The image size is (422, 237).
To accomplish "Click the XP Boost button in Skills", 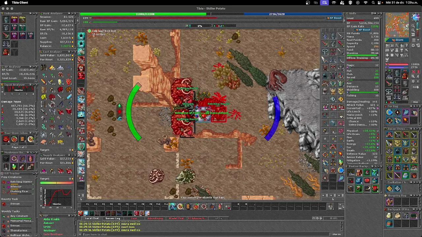I will coord(362,30).
